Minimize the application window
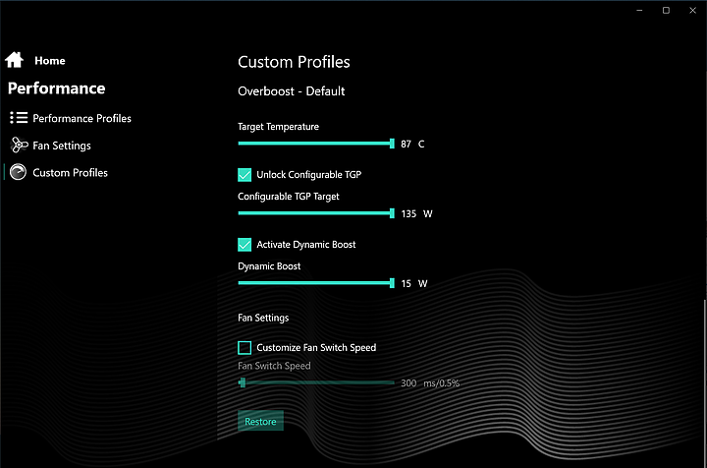The width and height of the screenshot is (707, 468). coord(639,10)
